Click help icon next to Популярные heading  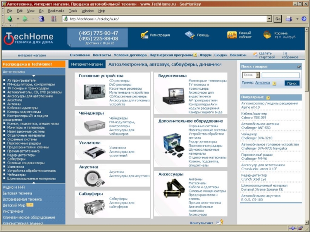pos(268,97)
